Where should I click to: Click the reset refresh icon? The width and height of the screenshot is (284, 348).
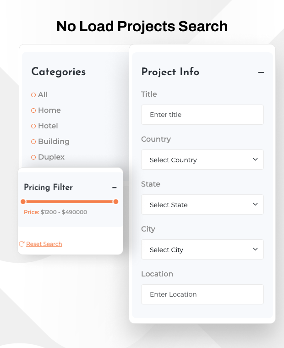click(22, 244)
